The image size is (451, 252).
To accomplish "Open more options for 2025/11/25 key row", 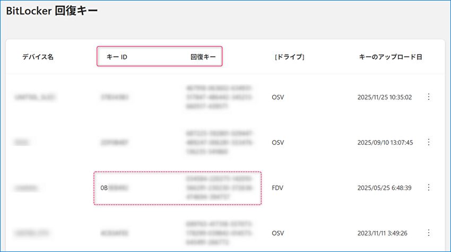I will (429, 97).
